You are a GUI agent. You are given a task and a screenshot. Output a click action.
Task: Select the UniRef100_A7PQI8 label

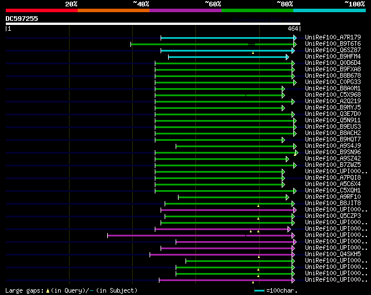tap(333, 178)
